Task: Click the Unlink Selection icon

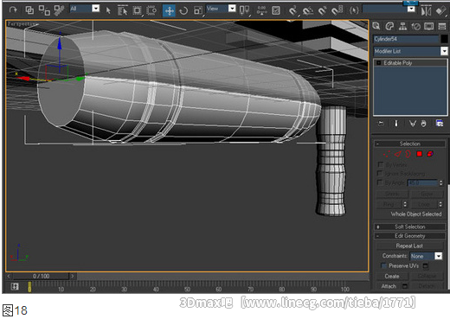Action: [x=44, y=10]
